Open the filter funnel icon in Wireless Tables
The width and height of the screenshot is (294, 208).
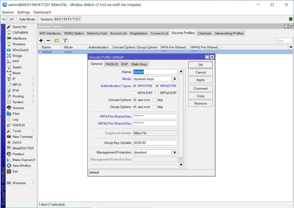[x=65, y=40]
